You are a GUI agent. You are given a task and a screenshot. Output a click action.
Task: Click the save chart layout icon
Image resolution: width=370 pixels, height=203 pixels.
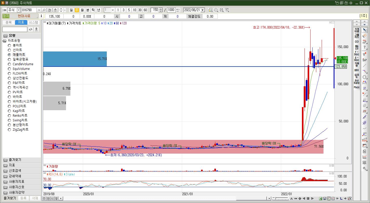[x=221, y=10]
